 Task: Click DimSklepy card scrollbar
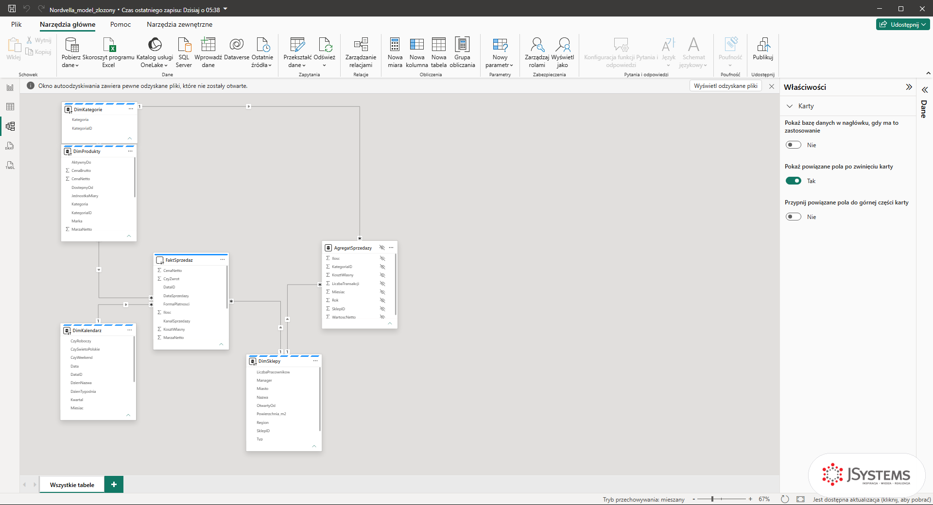(320, 399)
